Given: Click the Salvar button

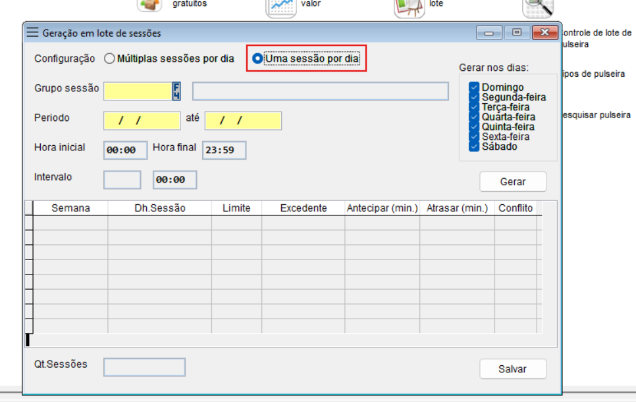Looking at the screenshot, I should click(x=512, y=369).
